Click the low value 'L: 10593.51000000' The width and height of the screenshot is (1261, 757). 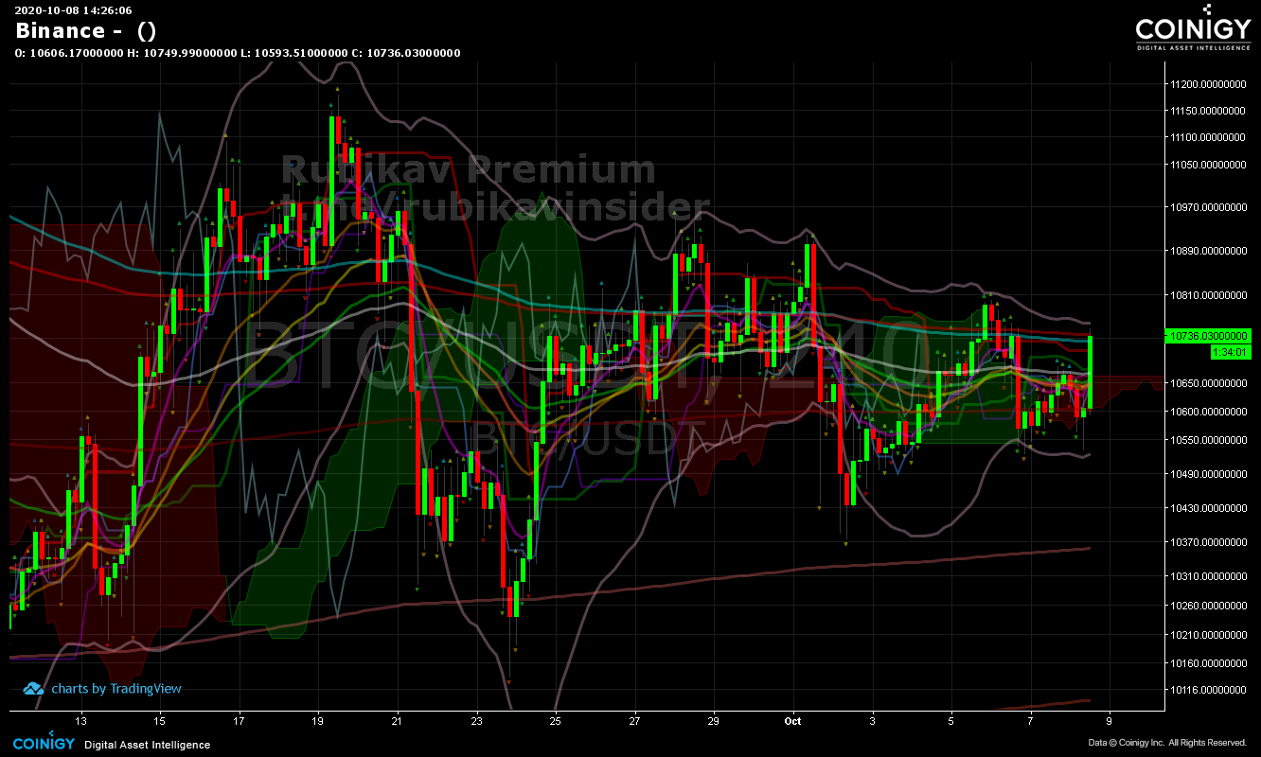295,53
